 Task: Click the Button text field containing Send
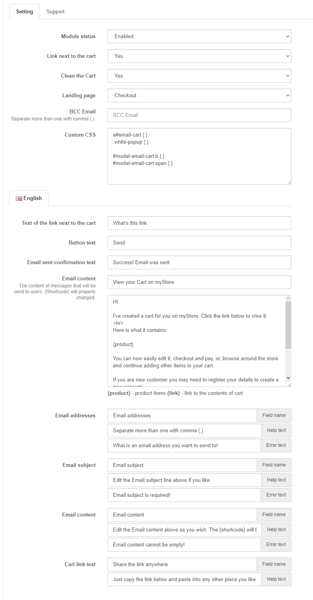(x=199, y=243)
